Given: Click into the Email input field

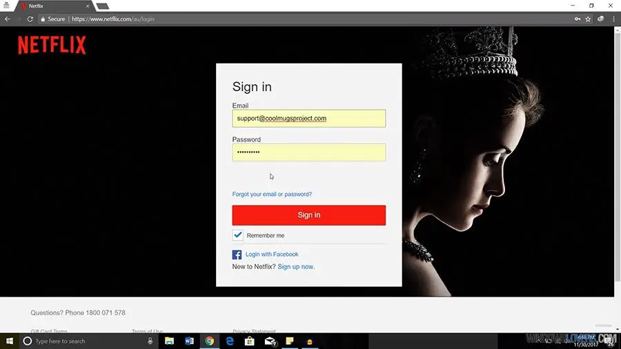Looking at the screenshot, I should pos(309,119).
